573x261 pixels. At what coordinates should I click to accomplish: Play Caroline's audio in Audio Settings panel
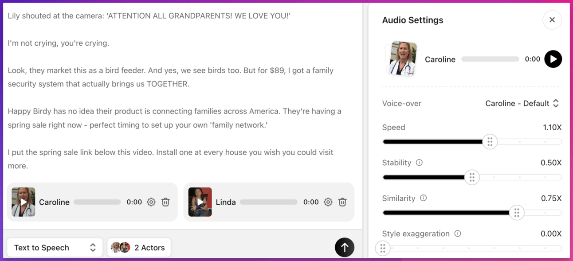pos(553,59)
